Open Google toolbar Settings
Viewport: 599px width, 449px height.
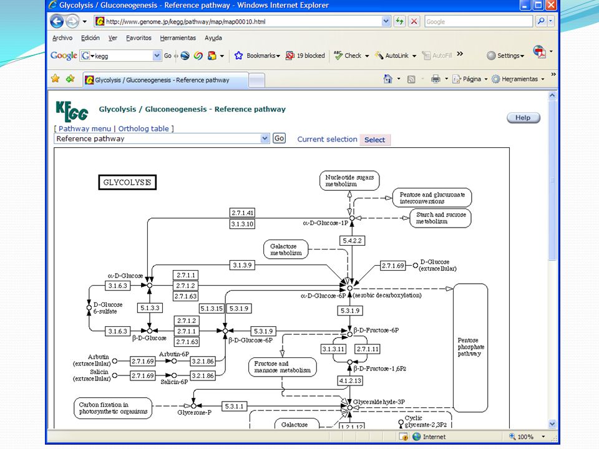click(x=505, y=56)
